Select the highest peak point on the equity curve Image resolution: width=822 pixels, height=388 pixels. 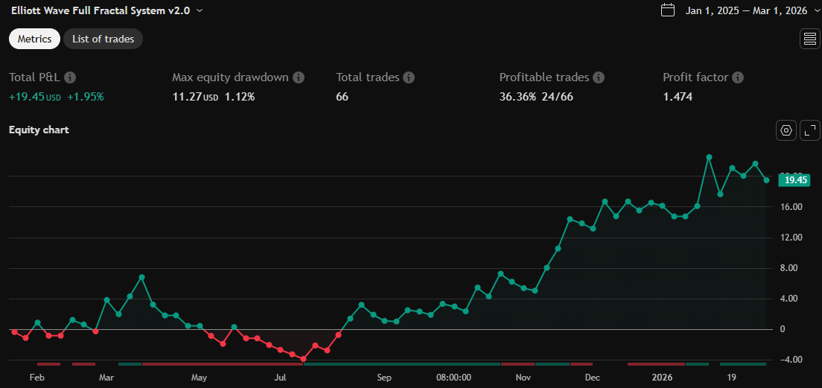(x=709, y=157)
